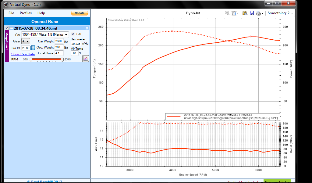Screen dimensions: 312x183
Task: Toggle the run visibility checkbox for 2015-07-28_08.34.46.msl
Action: pyautogui.click(x=7, y=28)
